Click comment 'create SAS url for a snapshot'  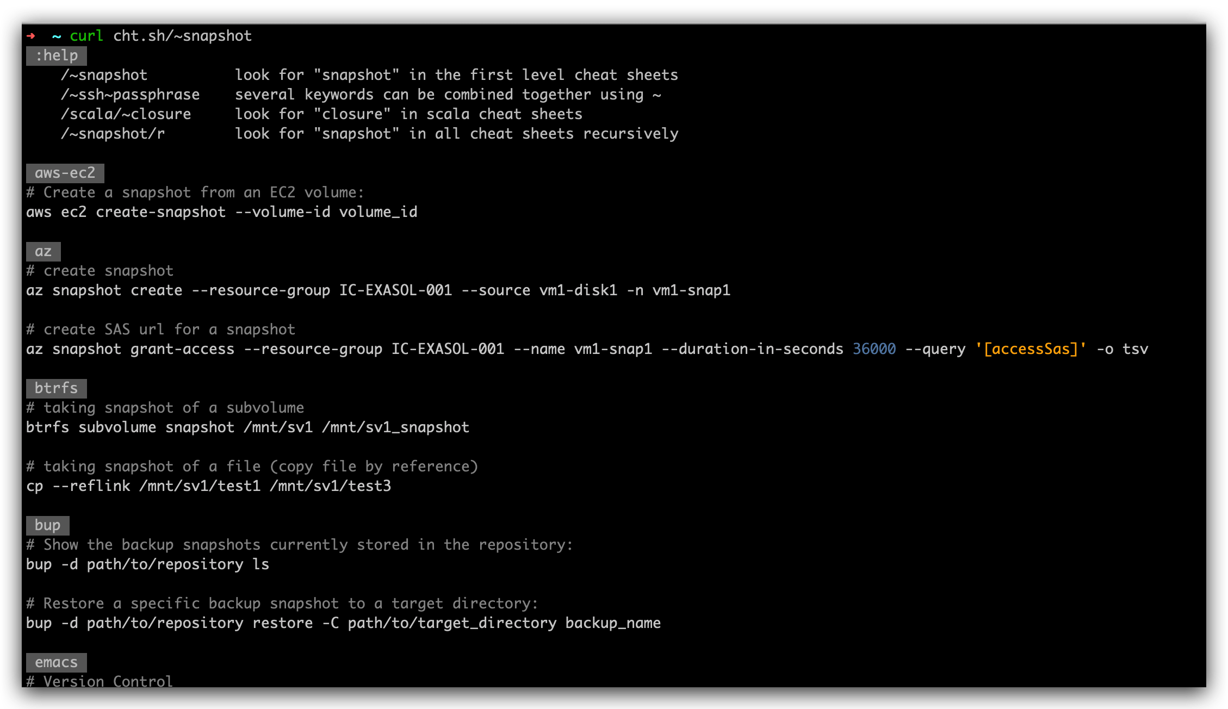pyautogui.click(x=160, y=329)
